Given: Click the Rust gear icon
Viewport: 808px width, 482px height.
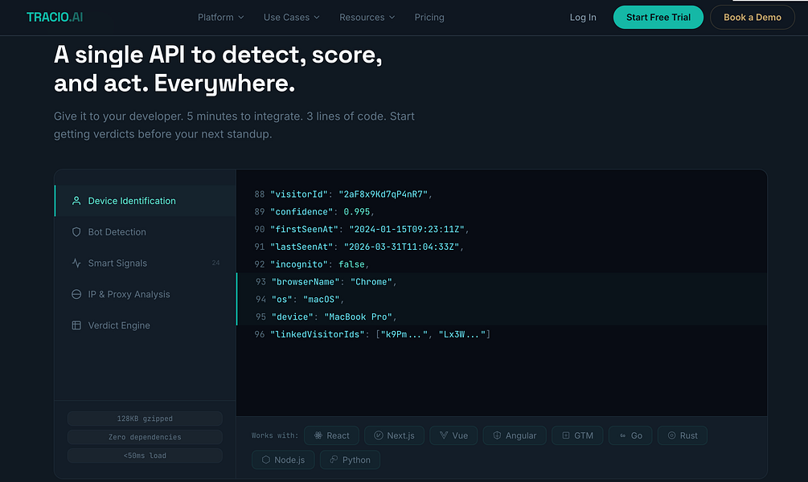Looking at the screenshot, I should pos(671,435).
